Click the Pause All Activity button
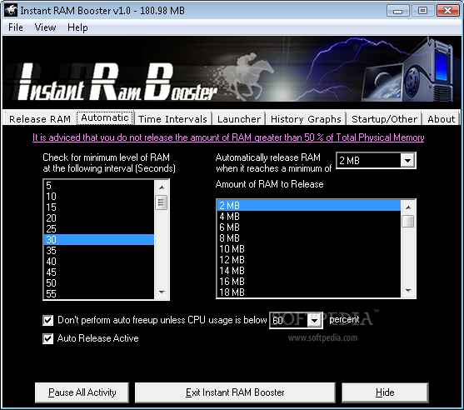The image size is (464, 410). tap(82, 392)
